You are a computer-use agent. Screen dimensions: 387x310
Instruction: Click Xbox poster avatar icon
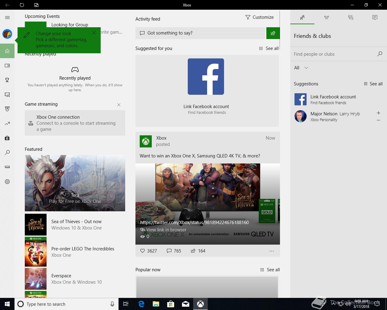tap(146, 141)
